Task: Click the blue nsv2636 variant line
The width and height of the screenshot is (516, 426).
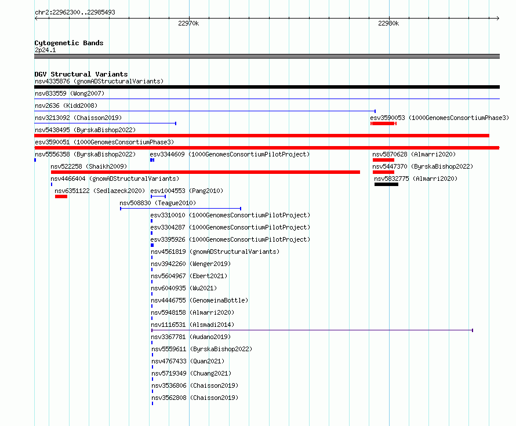Action: coord(205,111)
